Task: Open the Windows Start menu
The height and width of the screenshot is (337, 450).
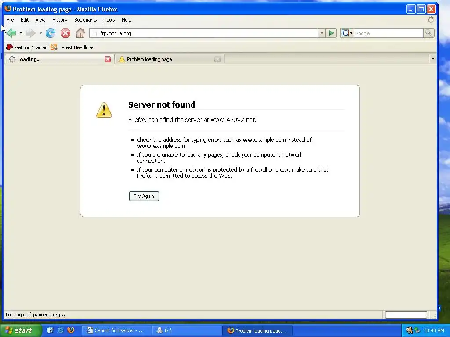Action: (21, 330)
